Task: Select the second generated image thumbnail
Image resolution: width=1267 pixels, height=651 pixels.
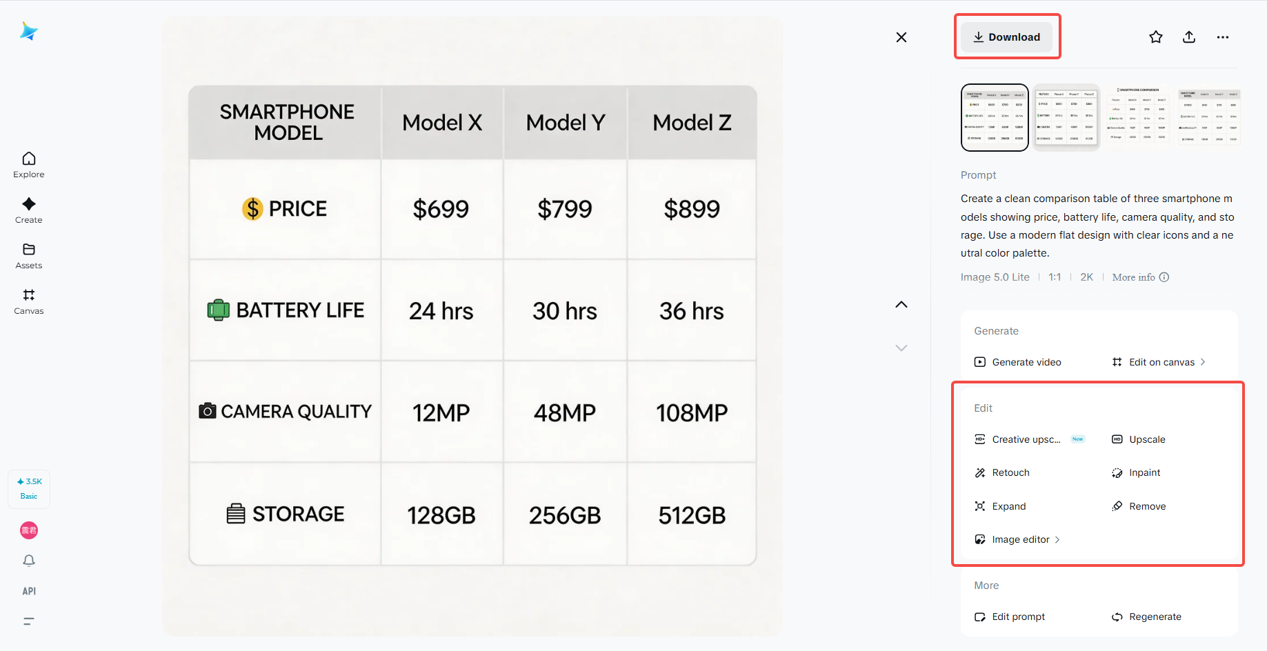Action: pos(1066,117)
